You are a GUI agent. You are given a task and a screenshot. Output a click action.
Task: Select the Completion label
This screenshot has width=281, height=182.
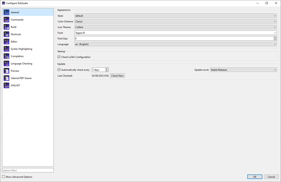click(17, 56)
